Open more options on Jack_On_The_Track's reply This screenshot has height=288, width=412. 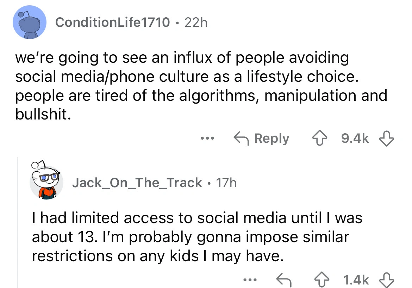pos(250,280)
